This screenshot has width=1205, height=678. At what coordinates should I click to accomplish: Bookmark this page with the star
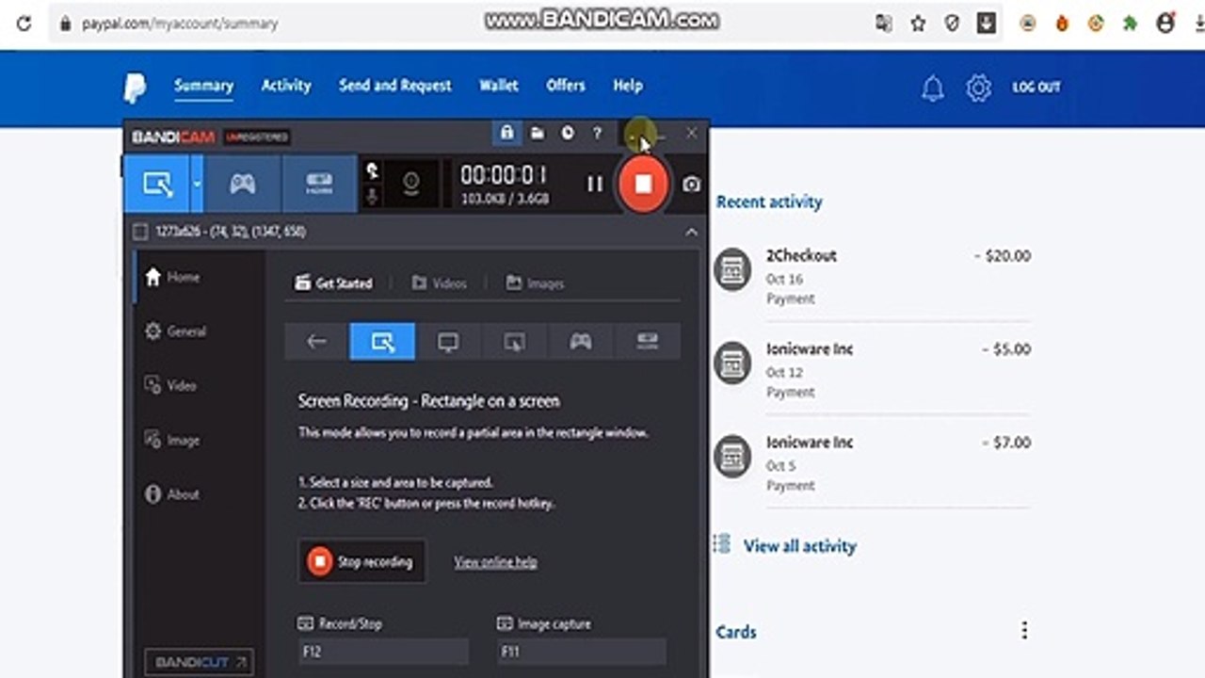point(918,24)
